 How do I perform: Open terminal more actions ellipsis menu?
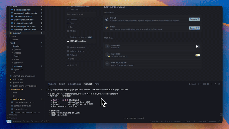point(212,84)
